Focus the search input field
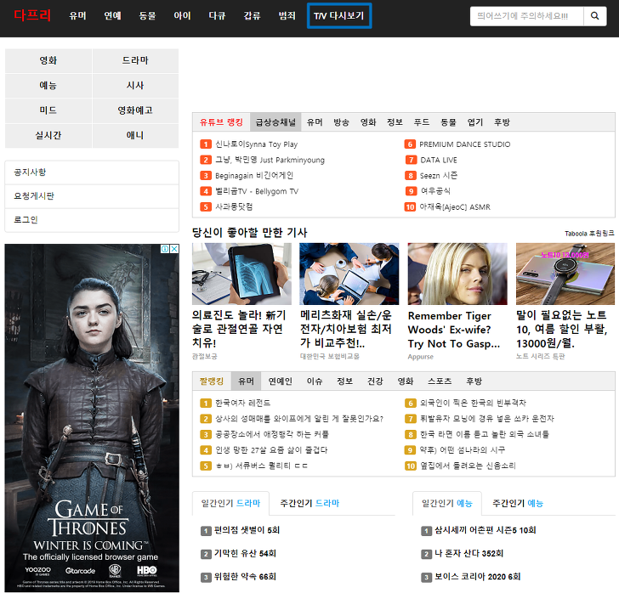The width and height of the screenshot is (619, 593). tap(526, 16)
